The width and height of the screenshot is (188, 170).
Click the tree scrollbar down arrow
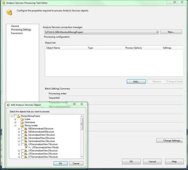(82, 157)
